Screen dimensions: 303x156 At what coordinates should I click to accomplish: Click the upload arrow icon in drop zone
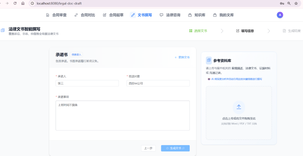tap(239, 107)
